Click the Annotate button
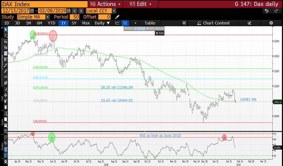The width and height of the screenshot is (283, 166). (139, 29)
